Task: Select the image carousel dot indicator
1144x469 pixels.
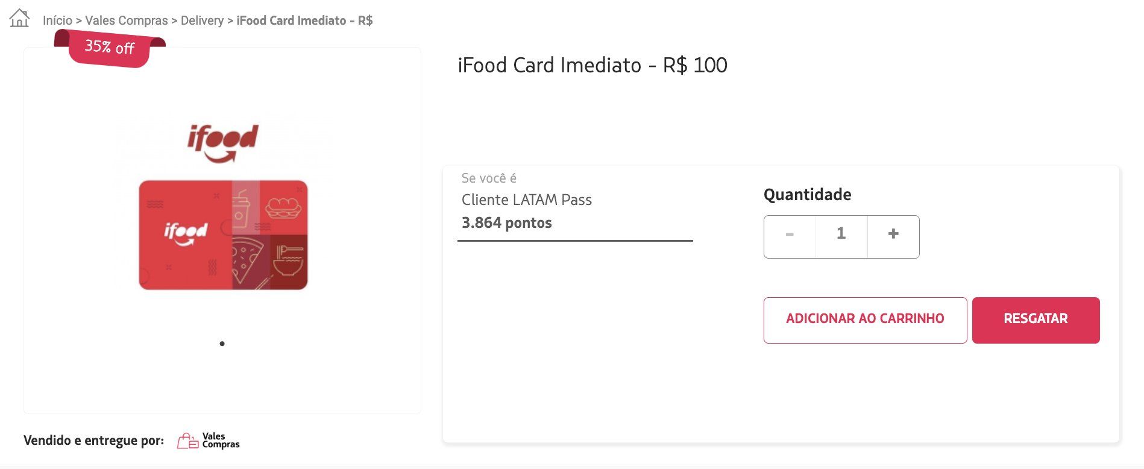Action: click(x=222, y=344)
